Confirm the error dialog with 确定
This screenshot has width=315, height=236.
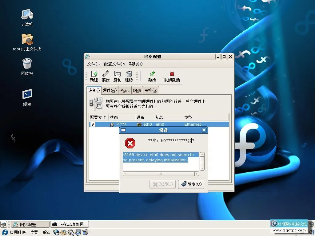pyautogui.click(x=191, y=184)
